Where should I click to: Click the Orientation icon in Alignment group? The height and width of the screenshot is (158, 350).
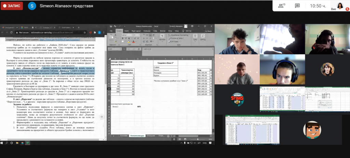pos(151,41)
